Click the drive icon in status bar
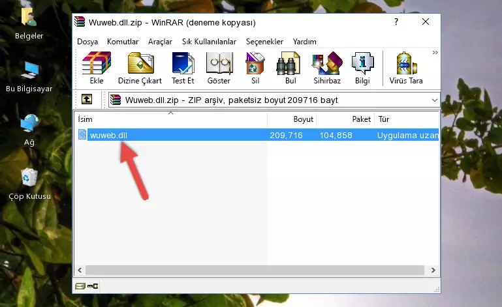Screen dimensions: 502x307 pos(80,286)
